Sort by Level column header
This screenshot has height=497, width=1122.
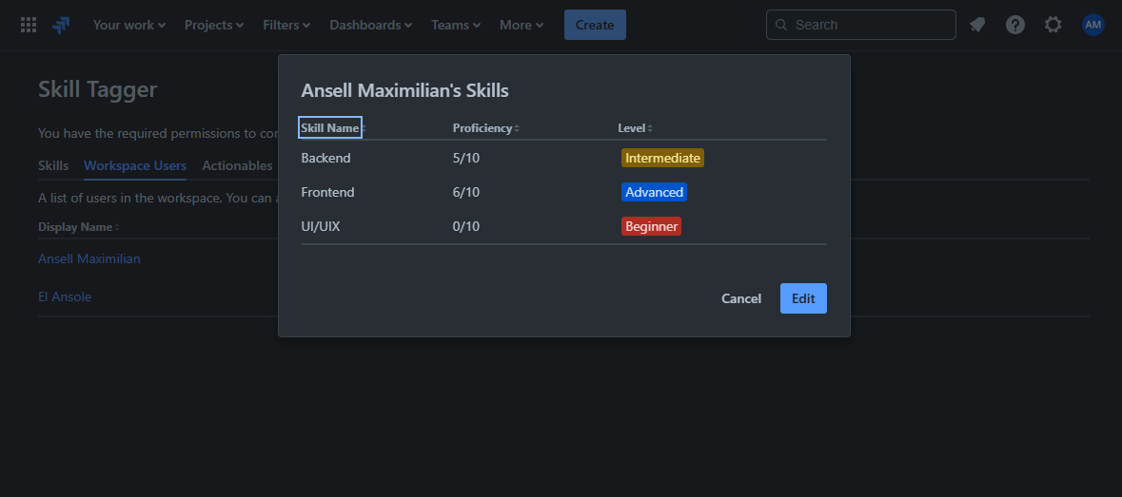coord(636,128)
